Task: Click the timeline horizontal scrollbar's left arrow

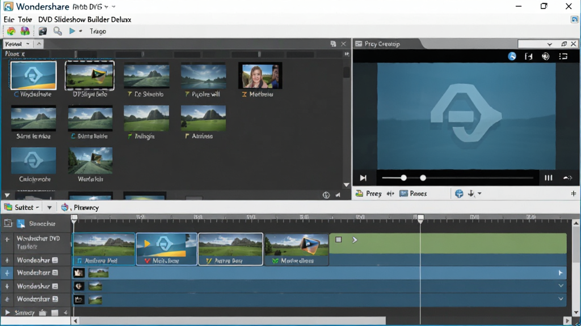Action: (x=75, y=321)
